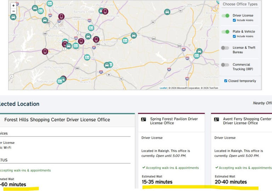Zoom out of the map
The height and width of the screenshot is (191, 272).
click(x=13, y=11)
